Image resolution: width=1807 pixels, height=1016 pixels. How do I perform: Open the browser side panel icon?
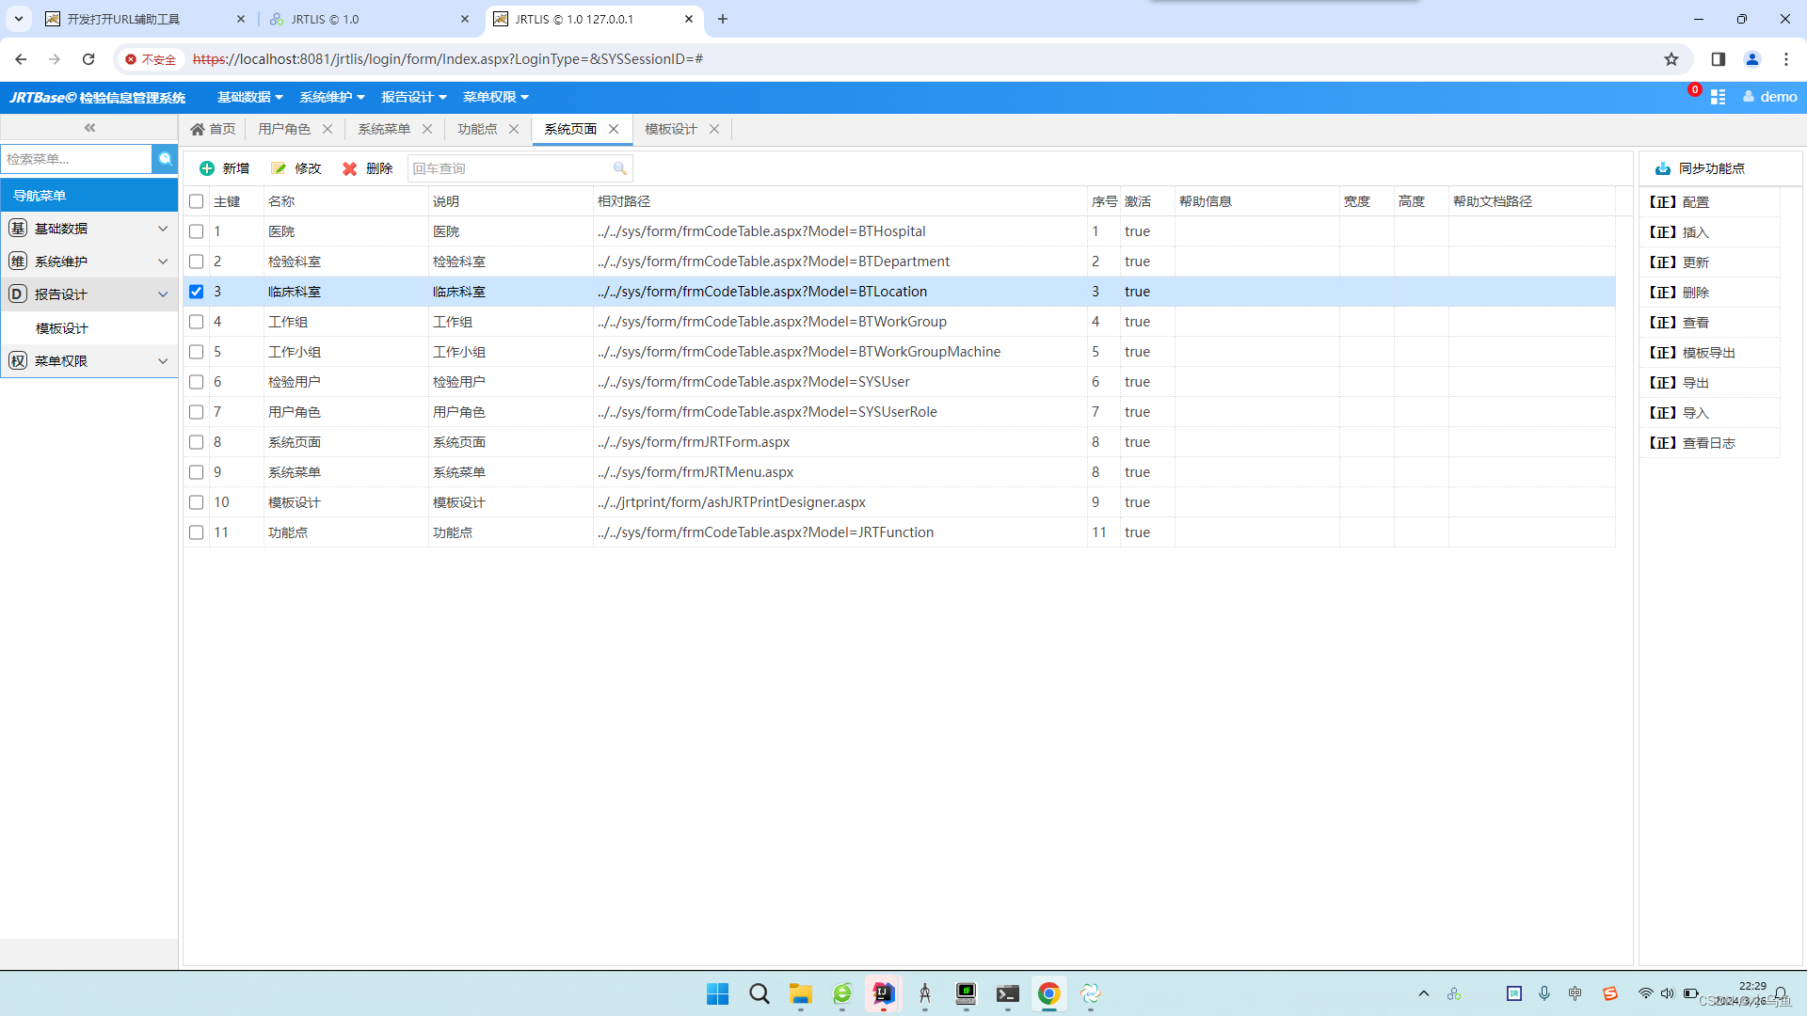tap(1719, 59)
